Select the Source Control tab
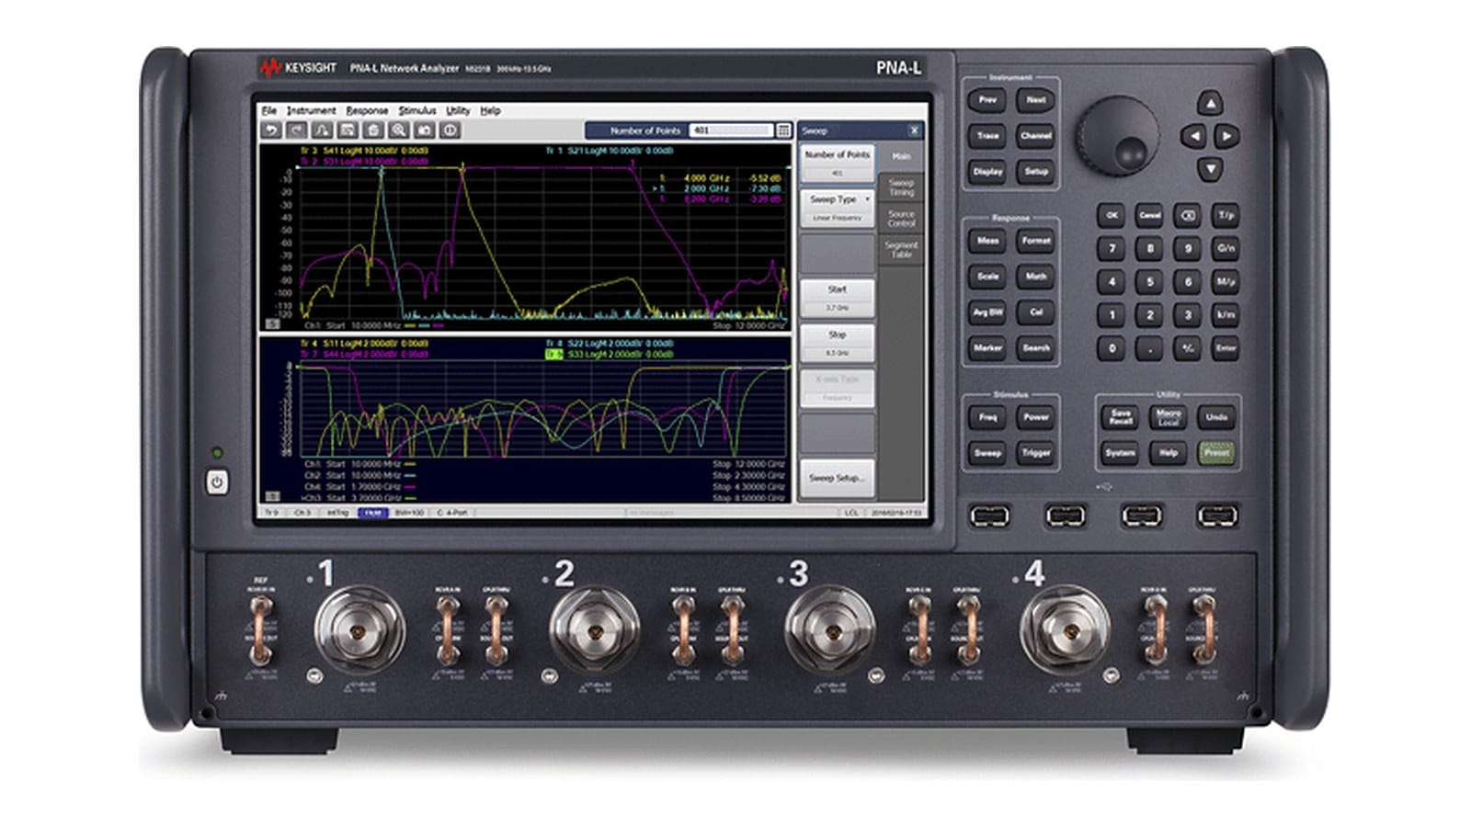Screen dimensions: 1471x827 click(901, 219)
